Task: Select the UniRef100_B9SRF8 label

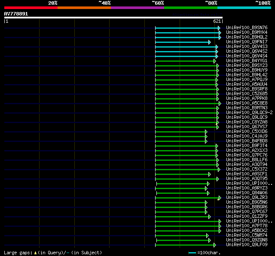Action: pos(247,89)
